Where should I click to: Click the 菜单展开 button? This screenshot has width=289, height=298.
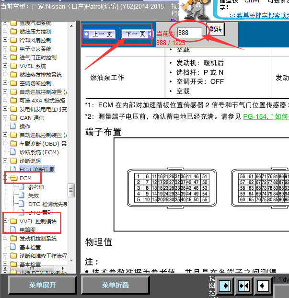pyautogui.click(x=42, y=285)
